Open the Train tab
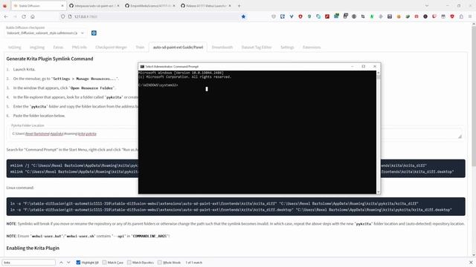The width and height of the screenshot is (476, 267). pos(140,47)
